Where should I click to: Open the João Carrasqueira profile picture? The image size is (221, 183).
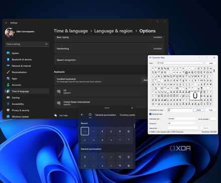(x=10, y=32)
